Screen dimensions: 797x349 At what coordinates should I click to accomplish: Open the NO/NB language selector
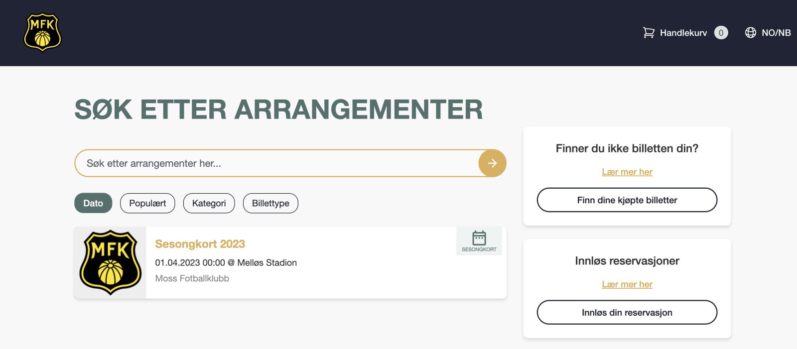[x=776, y=33]
